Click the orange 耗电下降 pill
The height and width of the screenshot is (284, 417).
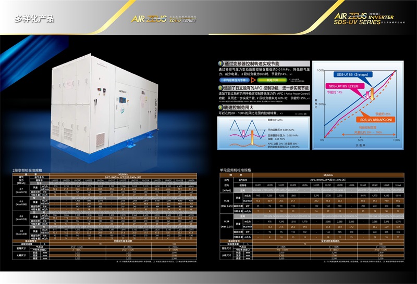271,80
